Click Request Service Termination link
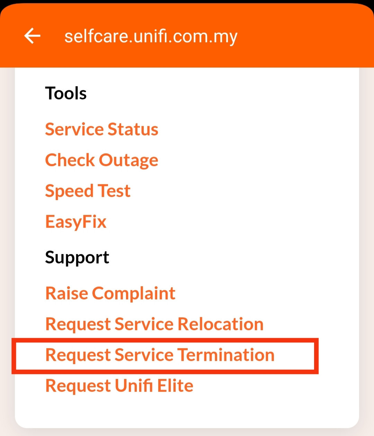 (x=160, y=355)
